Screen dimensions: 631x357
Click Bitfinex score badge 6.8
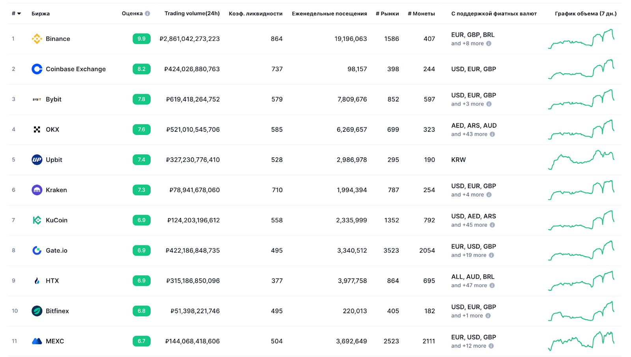click(142, 311)
